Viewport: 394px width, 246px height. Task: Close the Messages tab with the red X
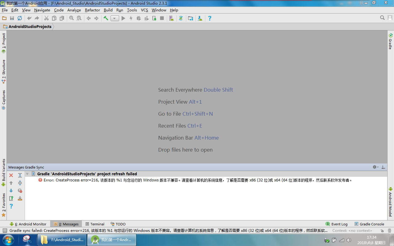11,175
